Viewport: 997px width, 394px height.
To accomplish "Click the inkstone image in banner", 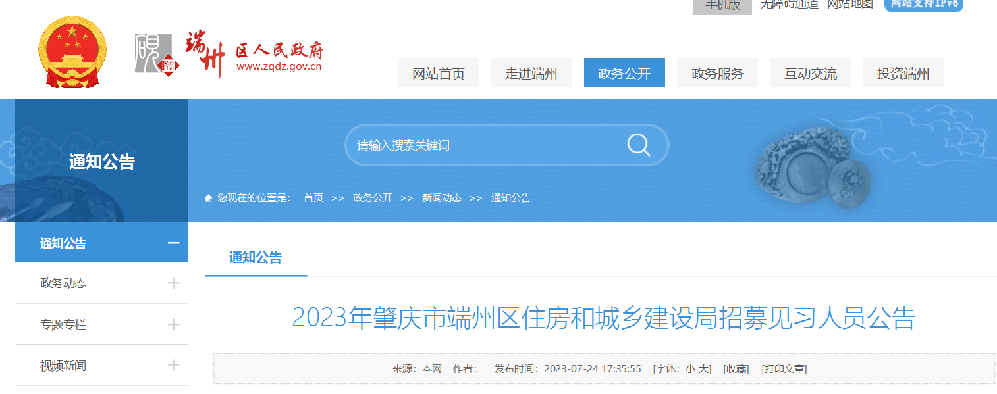I will (813, 166).
